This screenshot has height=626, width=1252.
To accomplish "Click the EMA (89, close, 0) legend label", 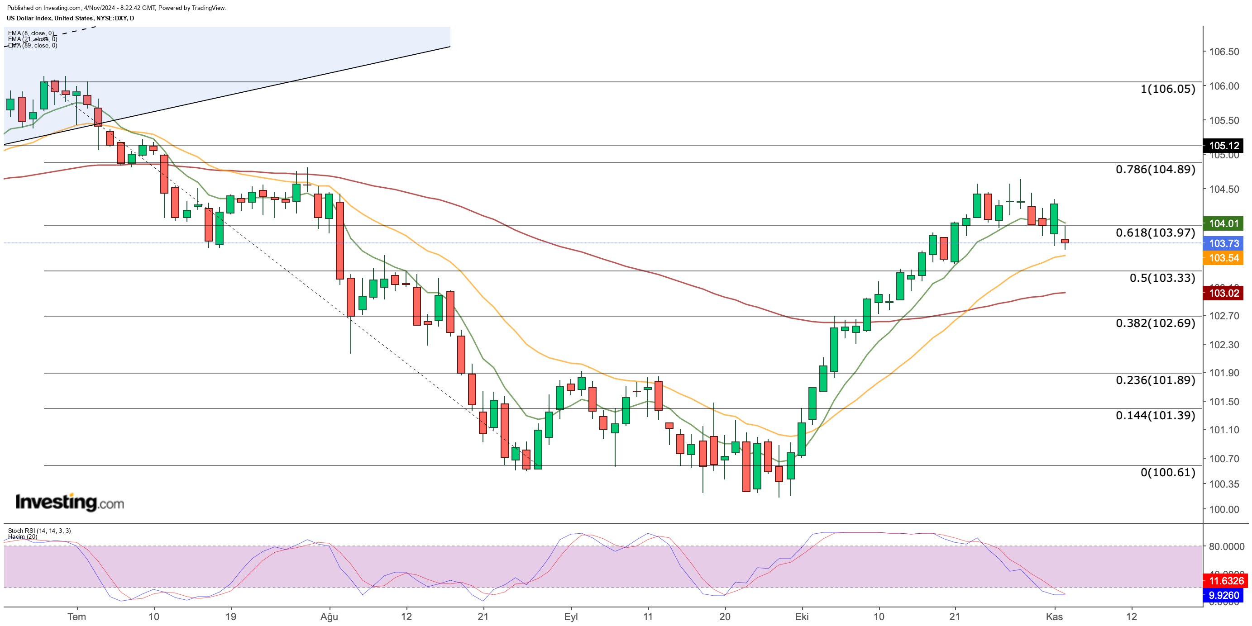I will [32, 45].
